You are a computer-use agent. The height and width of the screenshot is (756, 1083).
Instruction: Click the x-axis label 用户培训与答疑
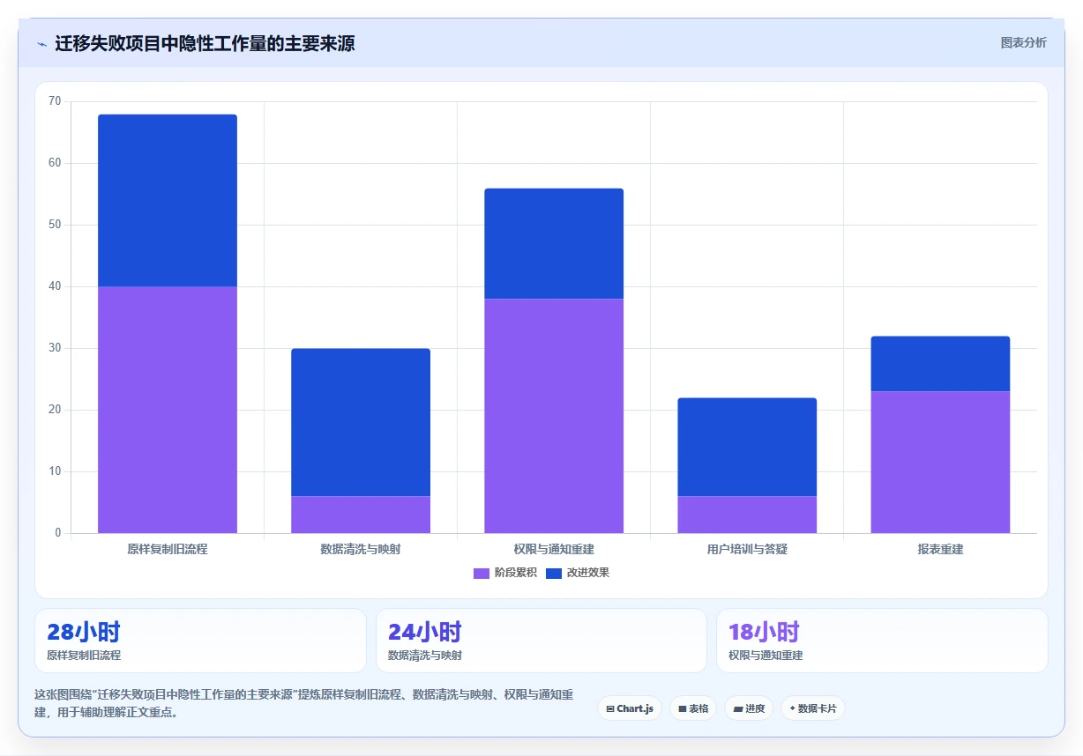[747, 549]
